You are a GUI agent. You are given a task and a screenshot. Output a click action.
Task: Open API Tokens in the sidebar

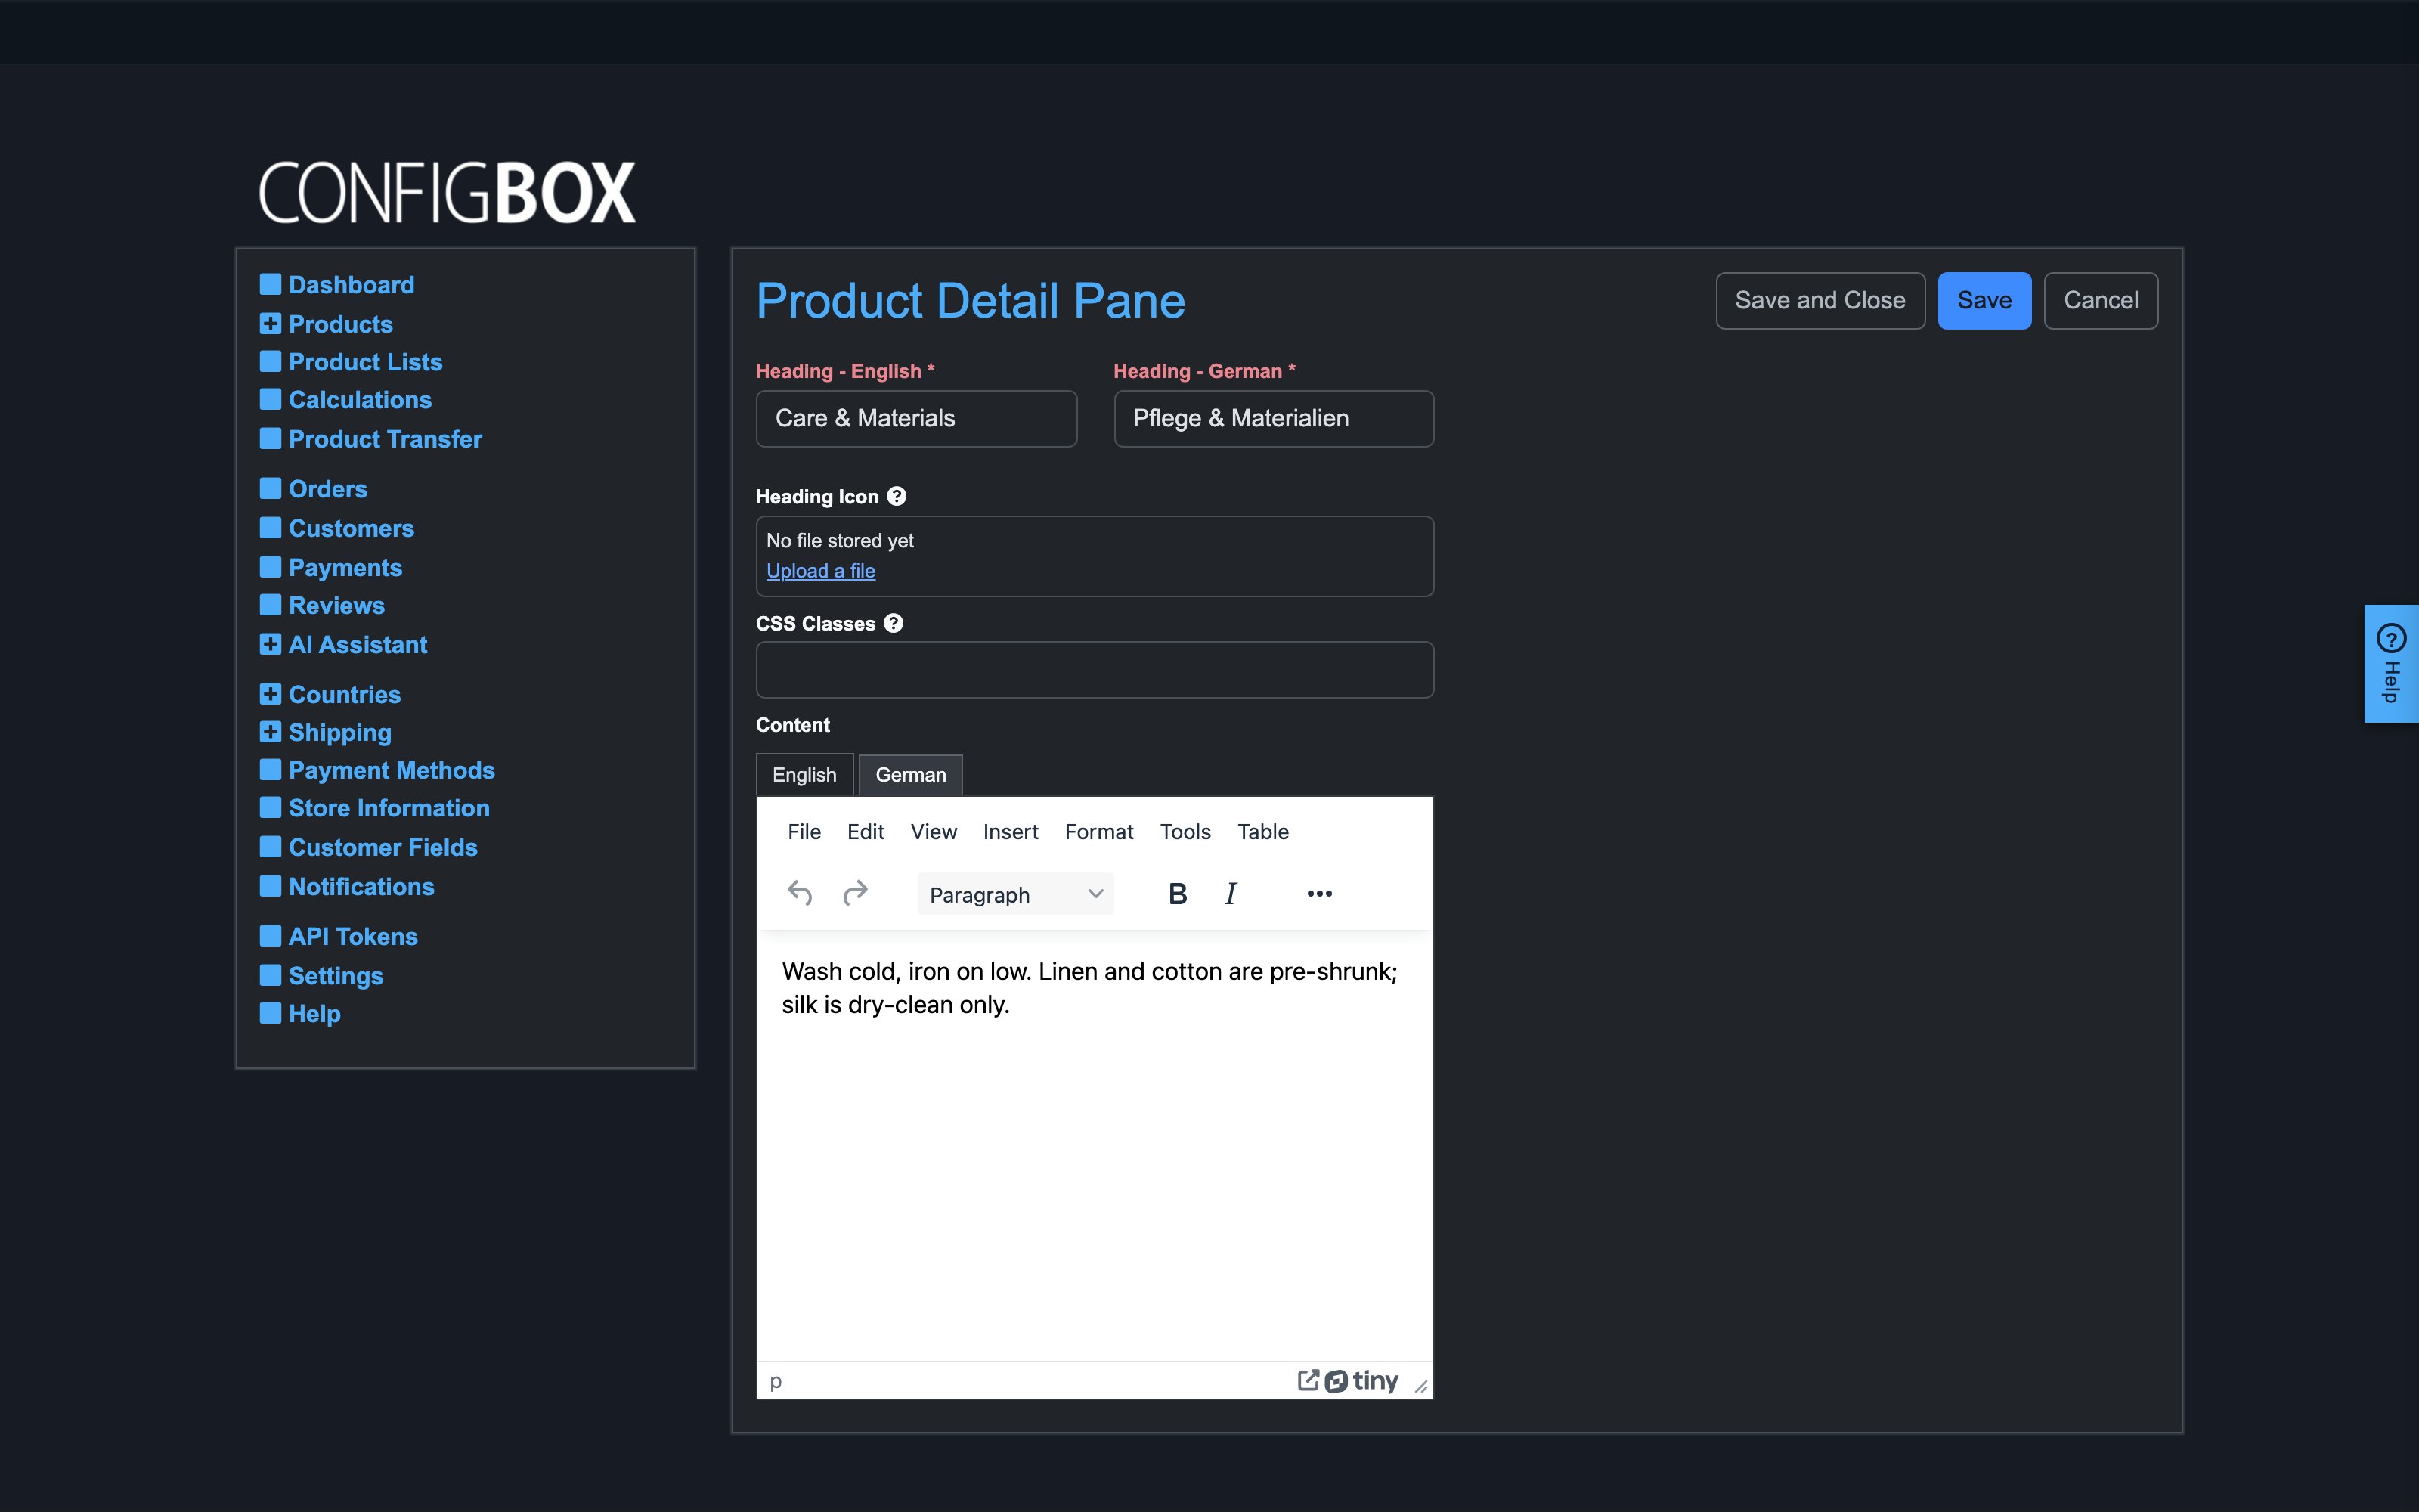click(353, 936)
